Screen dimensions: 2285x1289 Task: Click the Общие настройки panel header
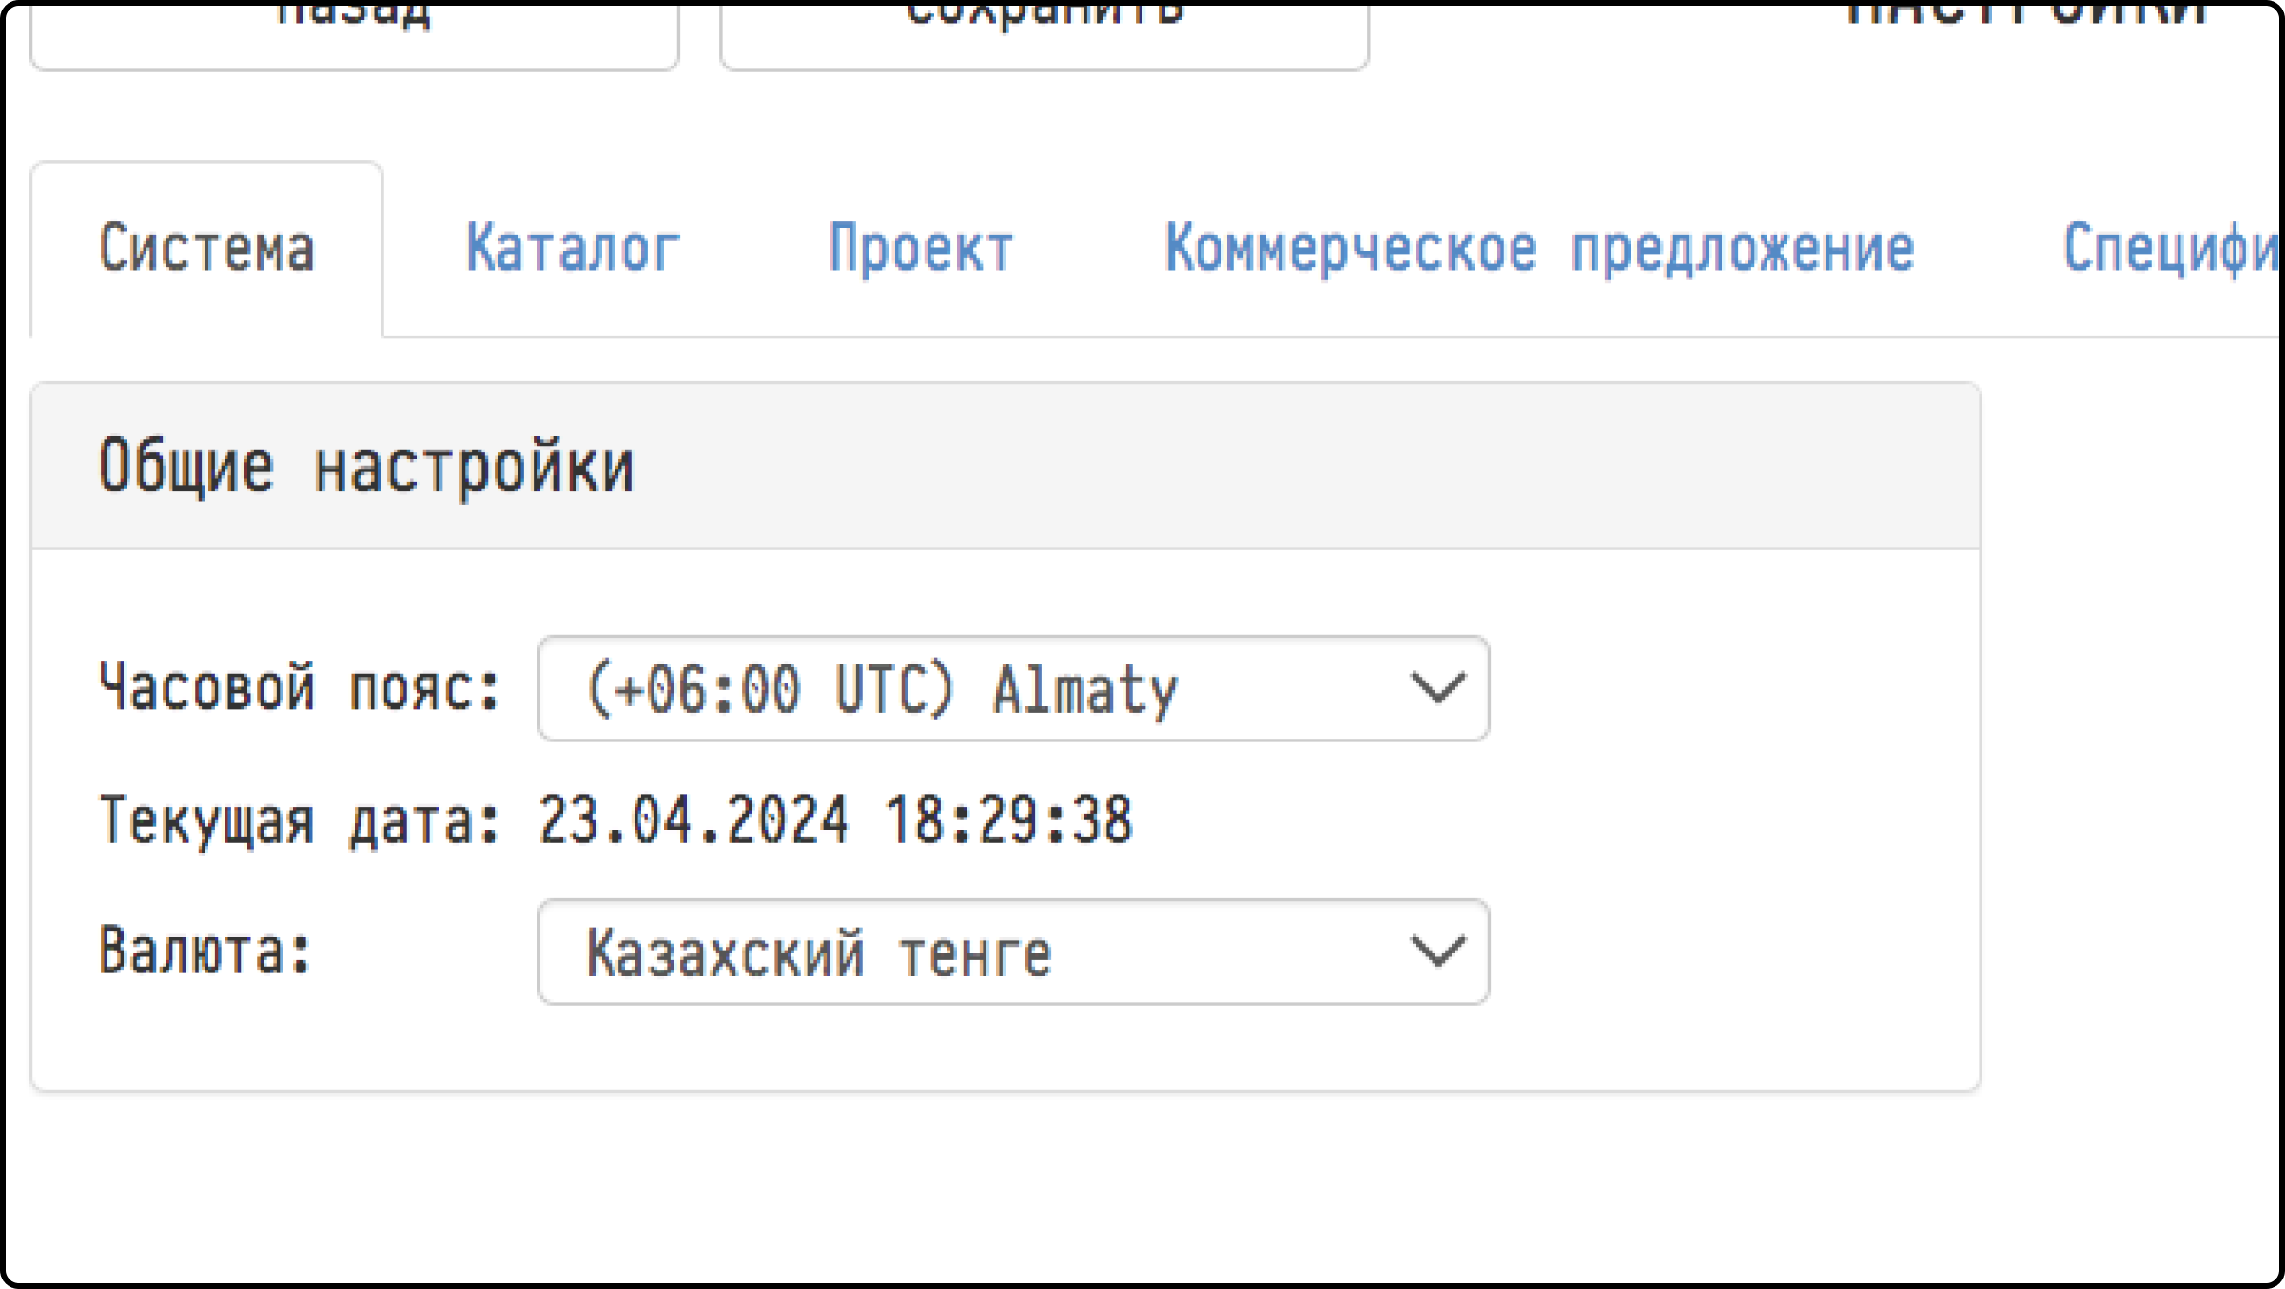[366, 466]
